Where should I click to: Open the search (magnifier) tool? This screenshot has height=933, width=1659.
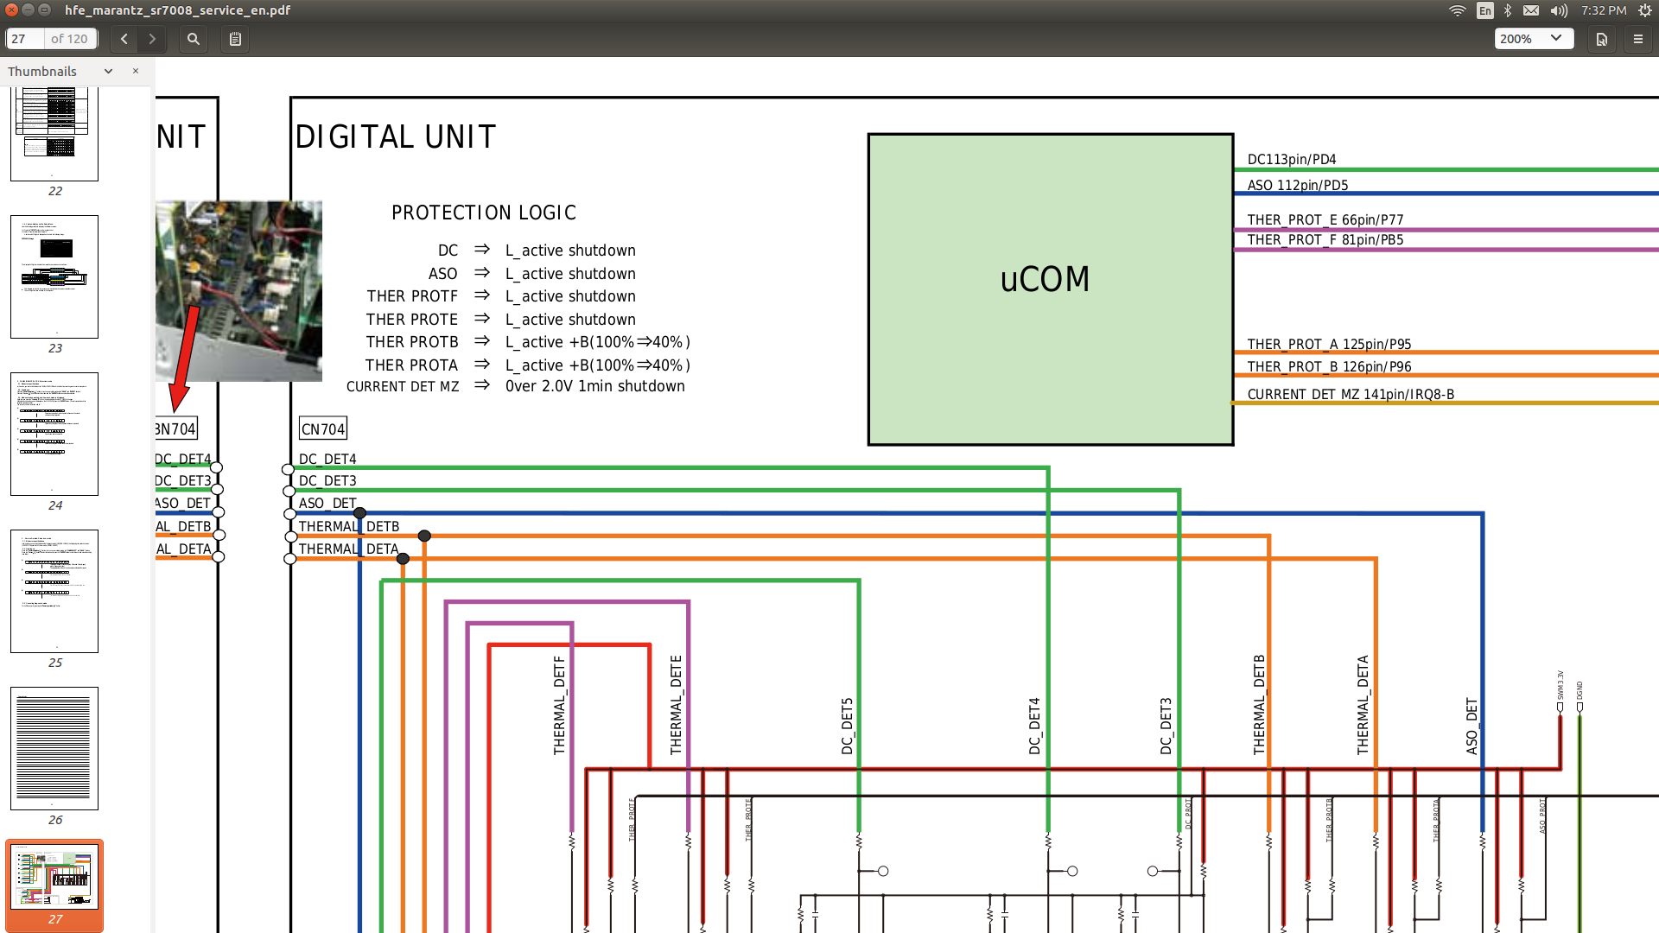pyautogui.click(x=194, y=39)
